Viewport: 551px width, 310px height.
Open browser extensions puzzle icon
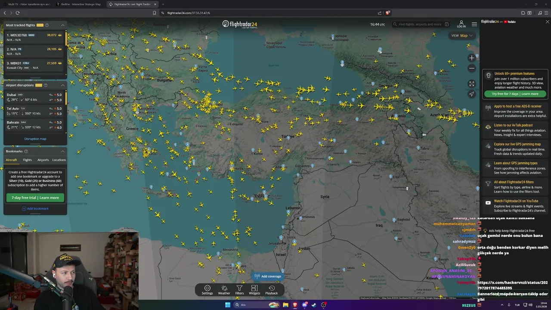point(523,13)
